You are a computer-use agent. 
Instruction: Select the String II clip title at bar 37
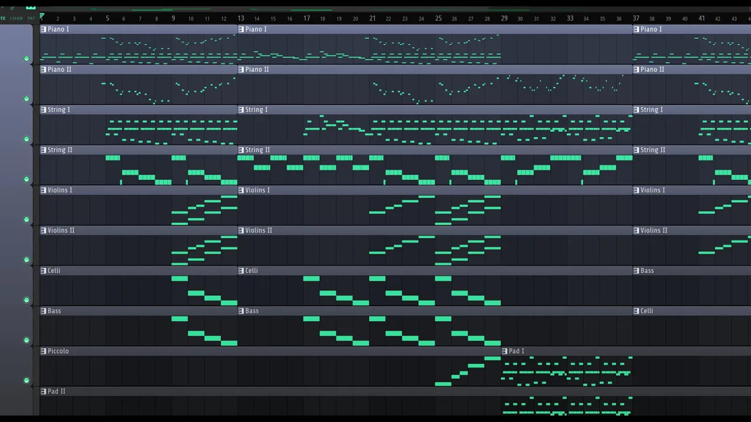(653, 150)
